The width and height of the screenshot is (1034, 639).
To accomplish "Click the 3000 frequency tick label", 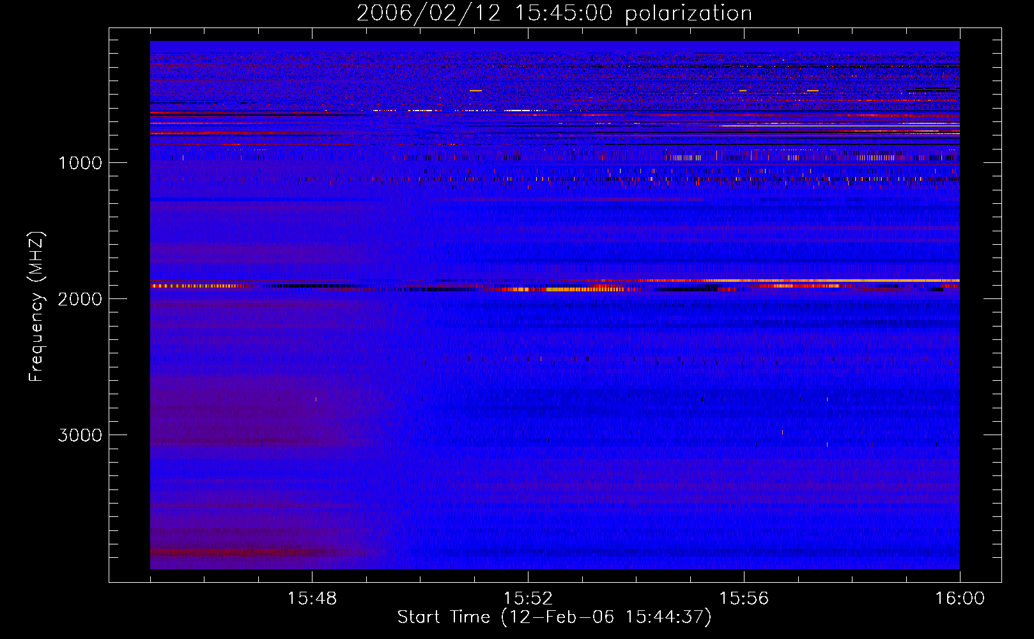I will click(x=80, y=435).
